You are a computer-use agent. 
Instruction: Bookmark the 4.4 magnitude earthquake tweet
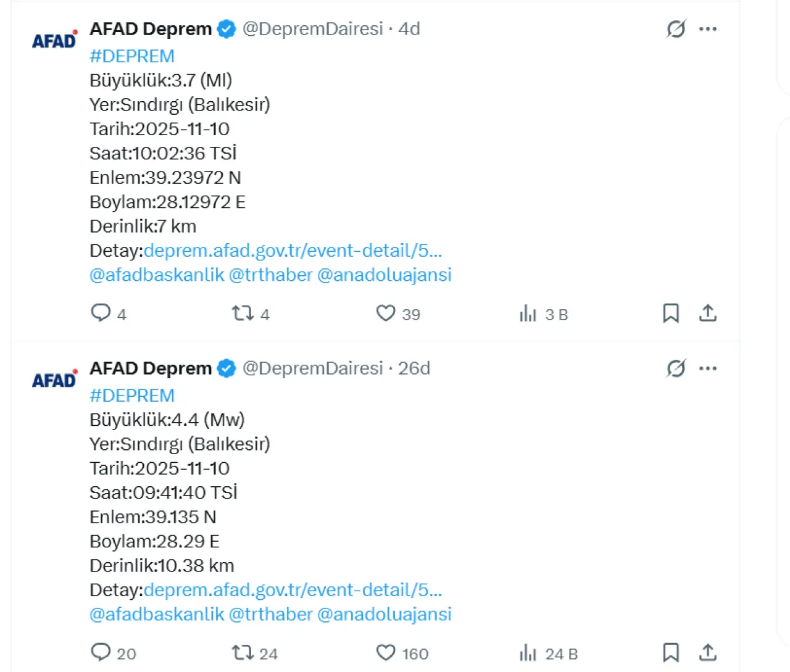coord(671,652)
